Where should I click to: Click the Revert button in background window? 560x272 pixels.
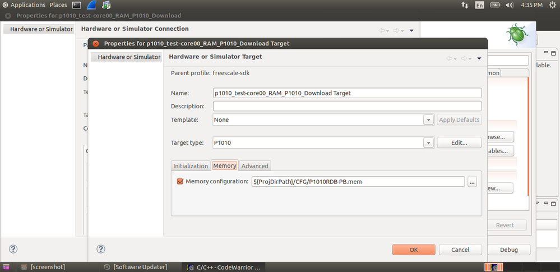pyautogui.click(x=505, y=225)
